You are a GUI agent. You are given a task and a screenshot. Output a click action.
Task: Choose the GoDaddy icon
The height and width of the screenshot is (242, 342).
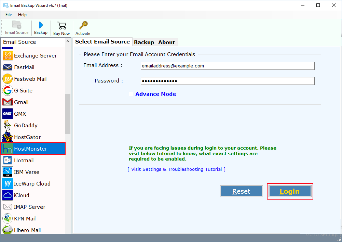[8, 125]
